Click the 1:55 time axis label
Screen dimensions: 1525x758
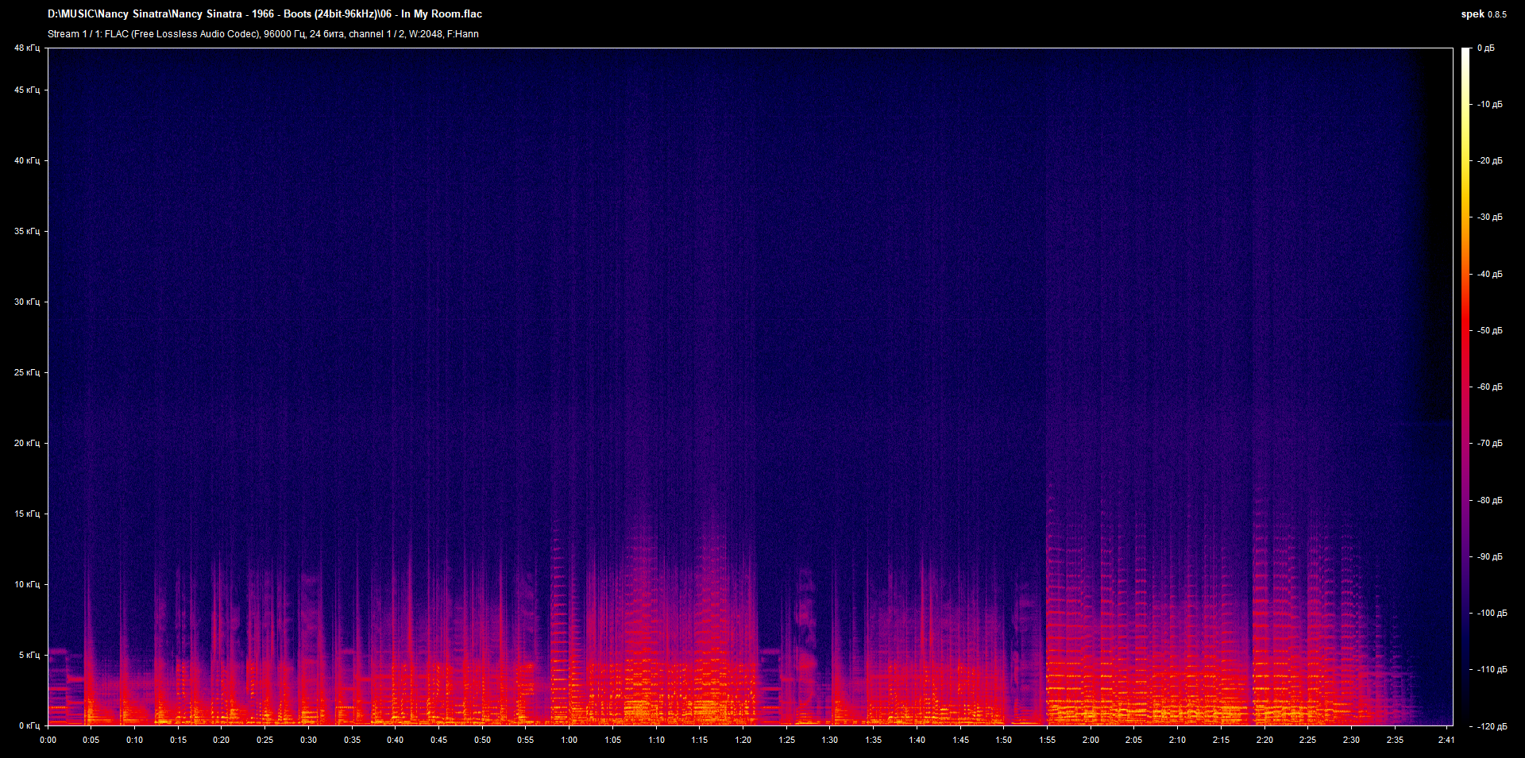[x=1047, y=740]
